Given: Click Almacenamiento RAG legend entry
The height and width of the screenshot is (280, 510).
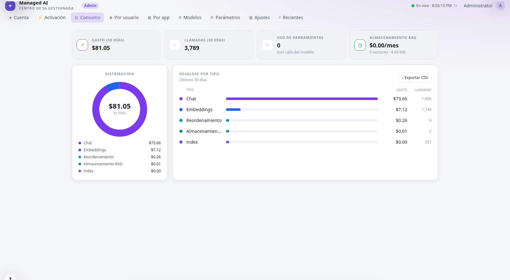Looking at the screenshot, I should (120, 164).
